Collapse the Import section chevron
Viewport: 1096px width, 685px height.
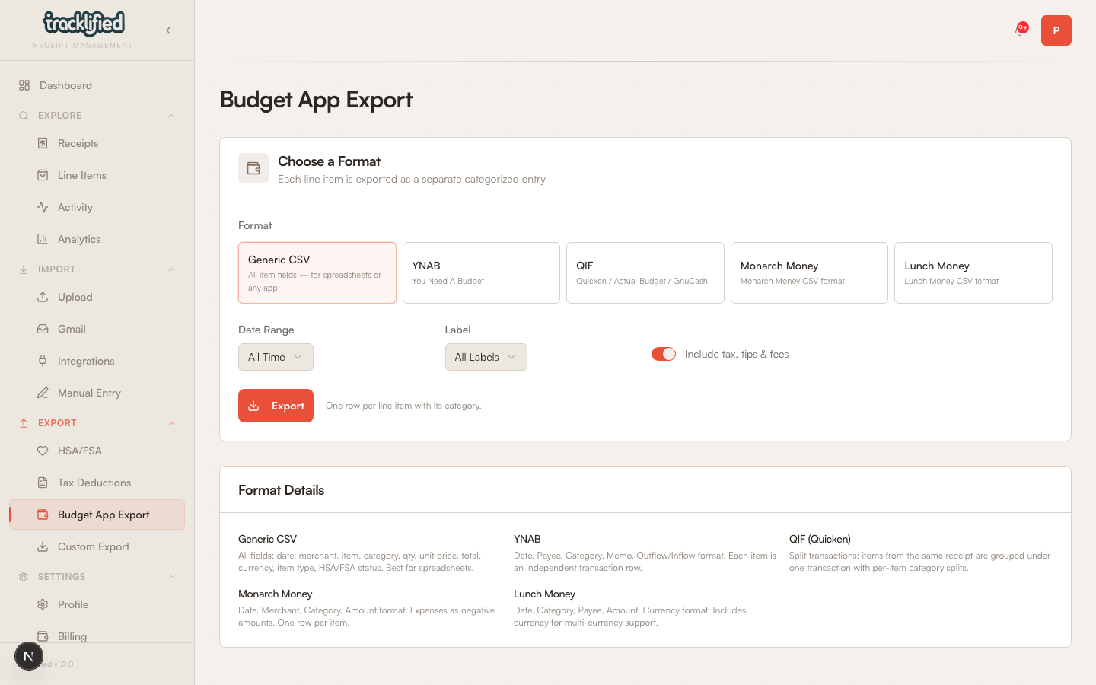click(171, 269)
